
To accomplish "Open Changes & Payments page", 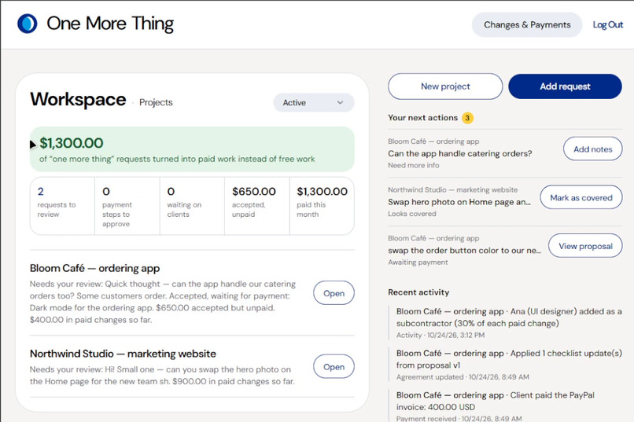I will (x=527, y=24).
